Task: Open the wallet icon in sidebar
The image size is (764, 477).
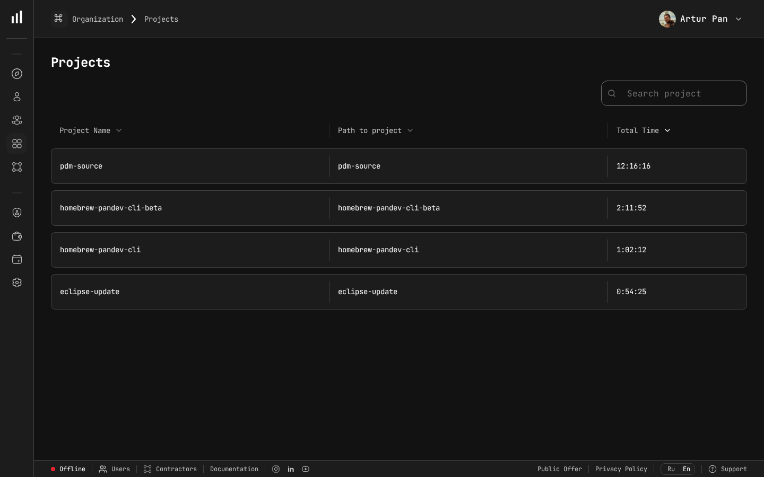Action: tap(17, 236)
